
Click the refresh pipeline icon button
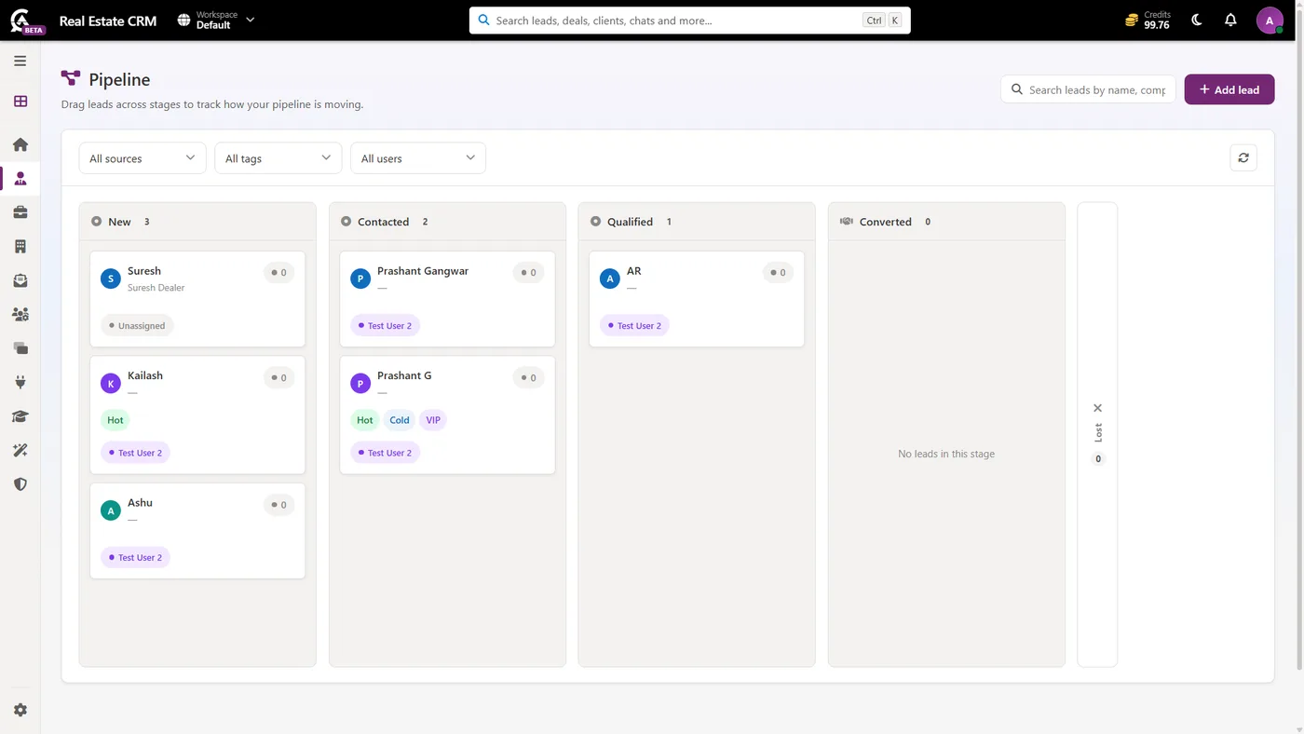1243,158
